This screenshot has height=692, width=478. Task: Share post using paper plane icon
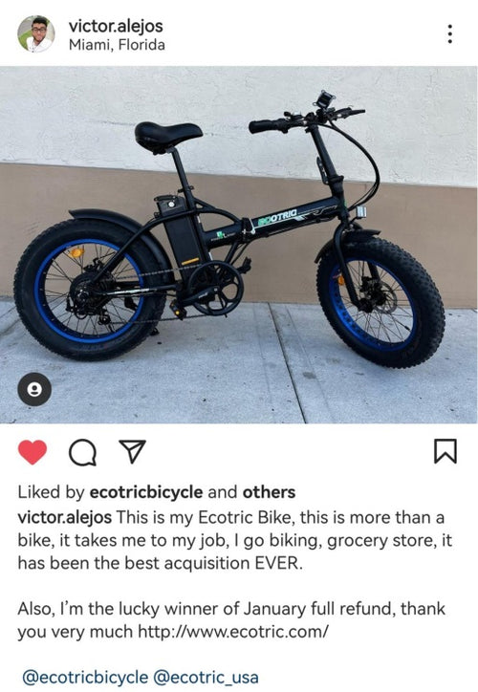[133, 451]
